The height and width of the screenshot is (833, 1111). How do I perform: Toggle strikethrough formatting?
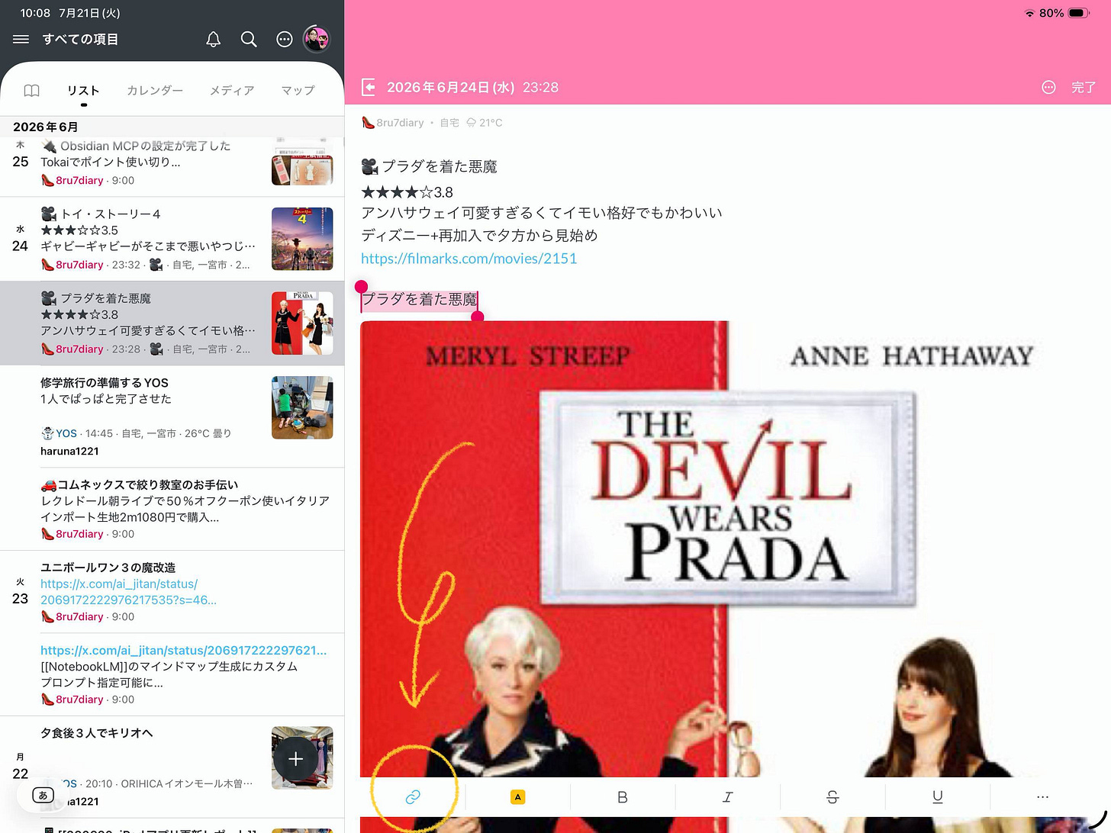pyautogui.click(x=832, y=797)
